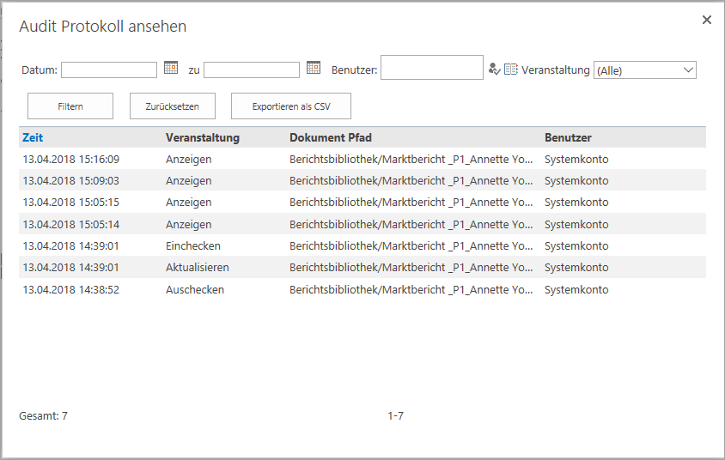The width and height of the screenshot is (725, 460).
Task: Focus the Benutzer people picker field
Action: tap(432, 68)
